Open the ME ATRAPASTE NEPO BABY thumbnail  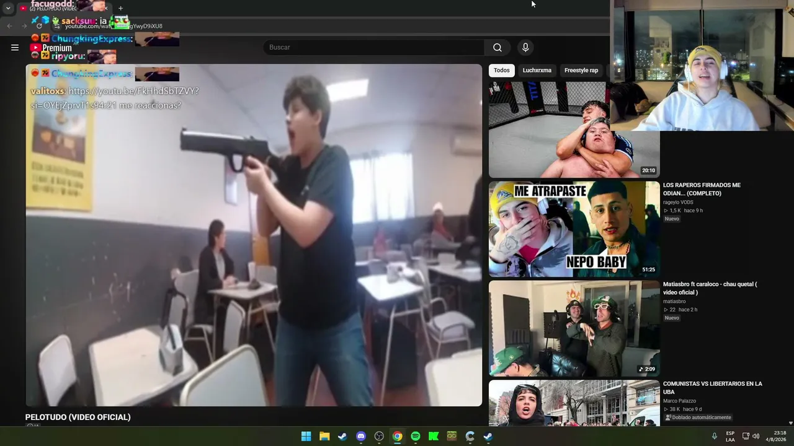(574, 229)
